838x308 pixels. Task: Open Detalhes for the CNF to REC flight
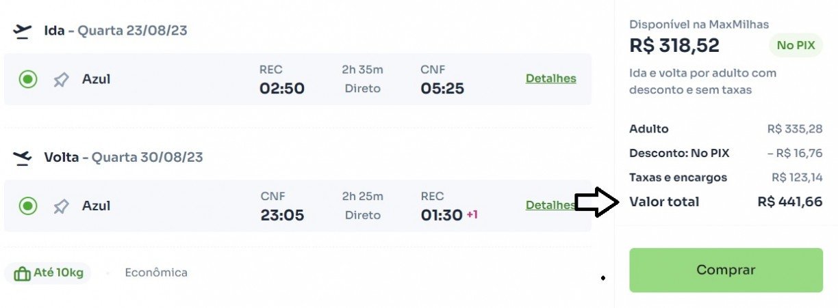tap(550, 205)
